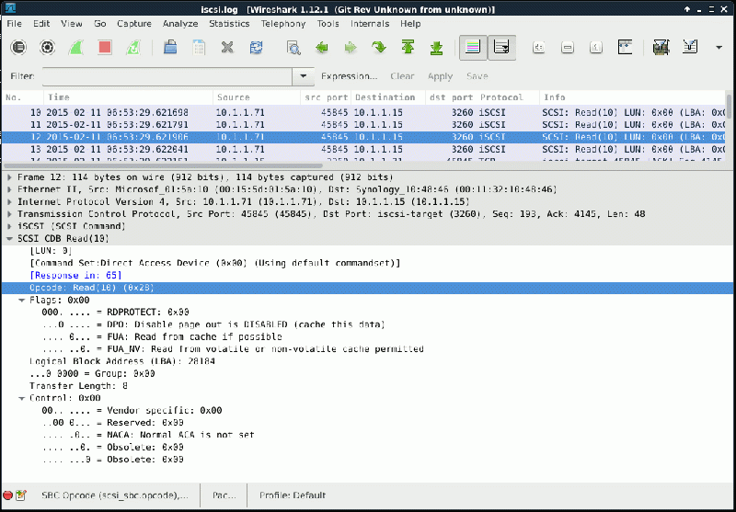Collapse the SCSI CDB Read(10) section

pos(9,238)
